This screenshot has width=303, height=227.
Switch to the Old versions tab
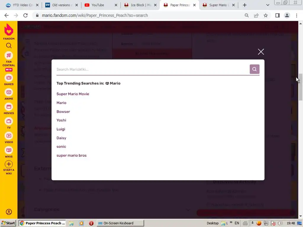click(x=61, y=5)
